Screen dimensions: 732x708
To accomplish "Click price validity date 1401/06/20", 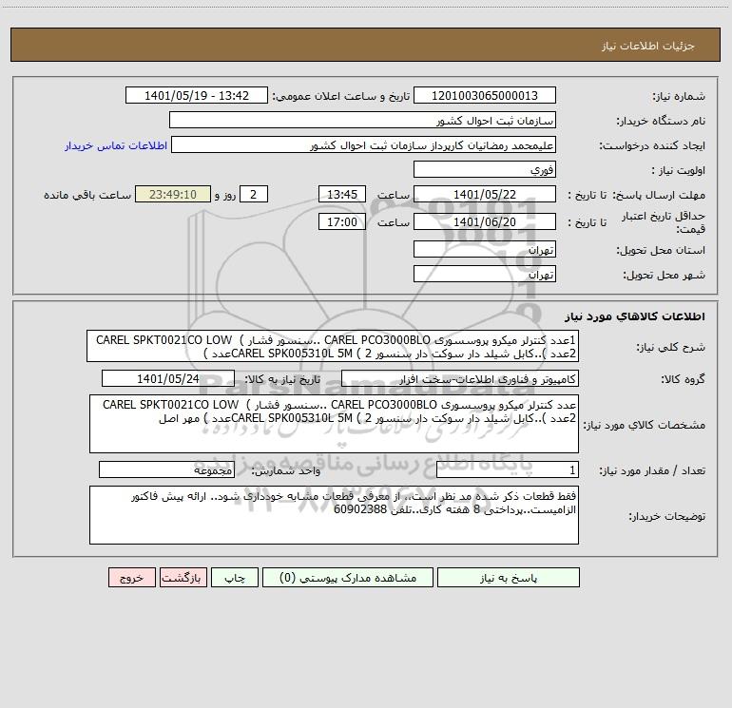I will [x=485, y=221].
